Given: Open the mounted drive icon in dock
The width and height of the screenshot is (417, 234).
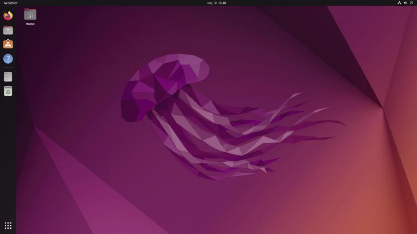Looking at the screenshot, I should pos(8,77).
